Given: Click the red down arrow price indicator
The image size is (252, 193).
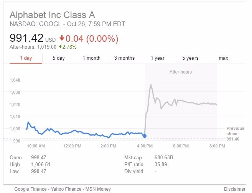Looking at the screenshot, I should (x=62, y=39).
